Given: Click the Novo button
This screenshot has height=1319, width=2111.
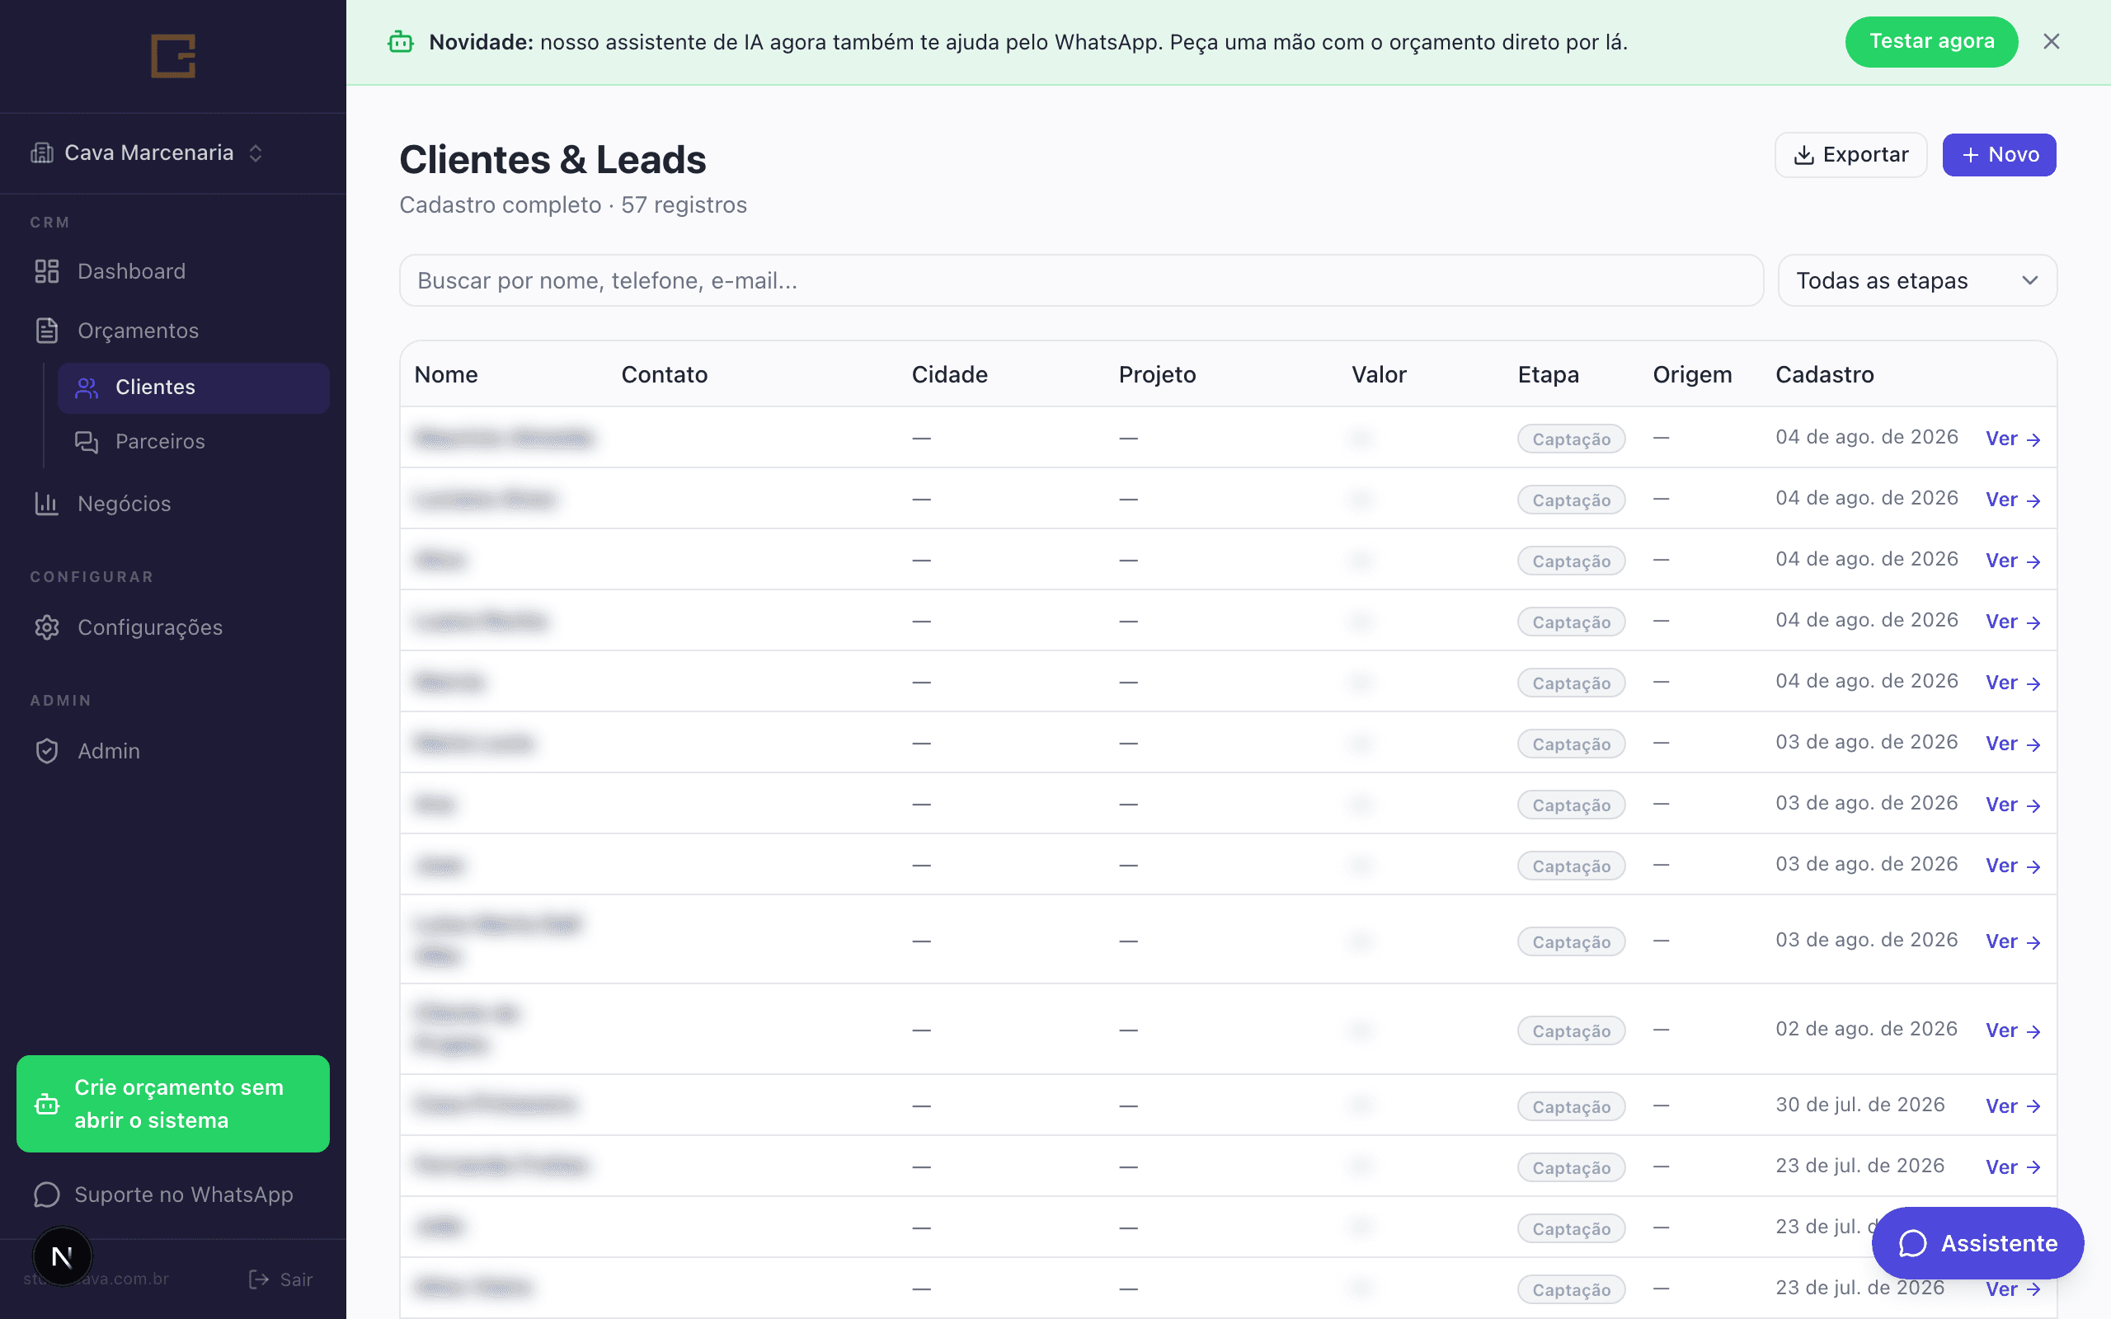Looking at the screenshot, I should (x=1999, y=155).
